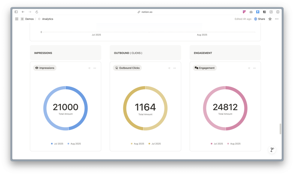Select the Impressions view tab
The width and height of the screenshot is (294, 175).
[x=45, y=68]
